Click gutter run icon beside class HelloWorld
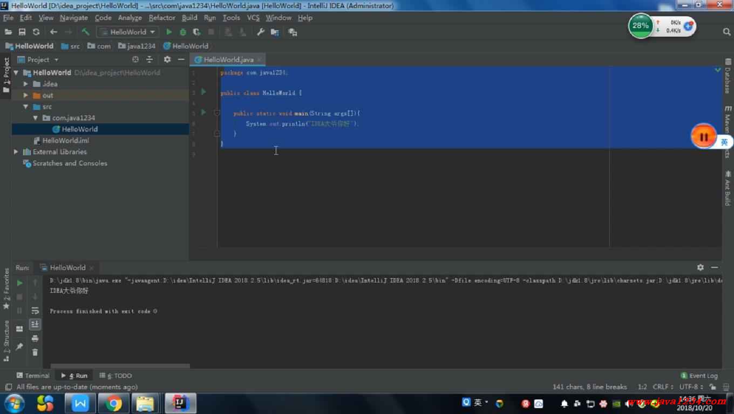 tap(203, 92)
